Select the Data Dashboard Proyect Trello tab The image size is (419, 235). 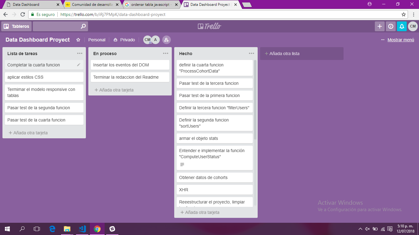click(x=210, y=5)
